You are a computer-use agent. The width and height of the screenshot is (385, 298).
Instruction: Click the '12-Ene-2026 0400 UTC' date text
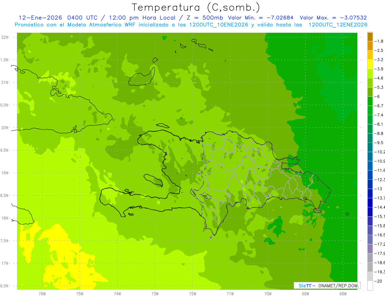(58, 18)
